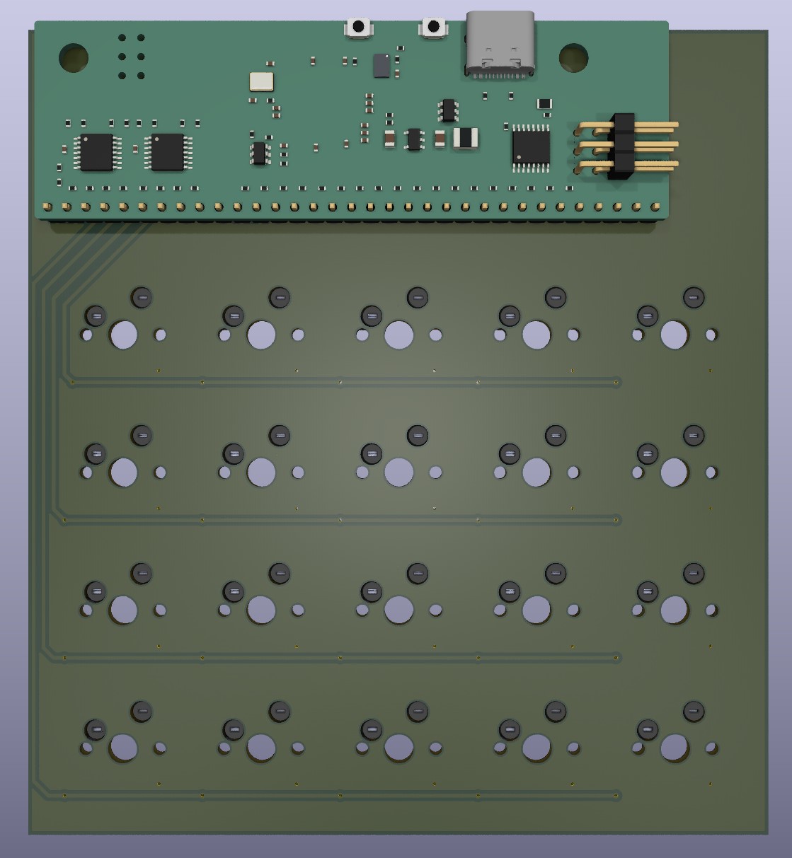Click the USB-C connector on the green board
792x858 pixels.
[x=500, y=45]
